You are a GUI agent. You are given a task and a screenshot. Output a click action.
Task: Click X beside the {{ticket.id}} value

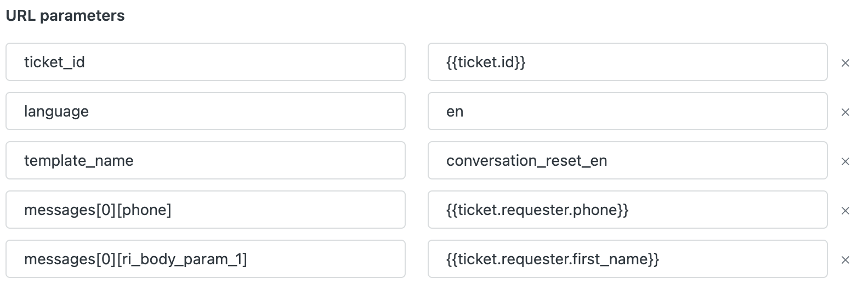coord(845,63)
